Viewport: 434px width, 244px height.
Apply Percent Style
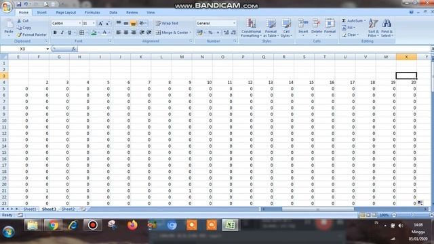(x=210, y=33)
